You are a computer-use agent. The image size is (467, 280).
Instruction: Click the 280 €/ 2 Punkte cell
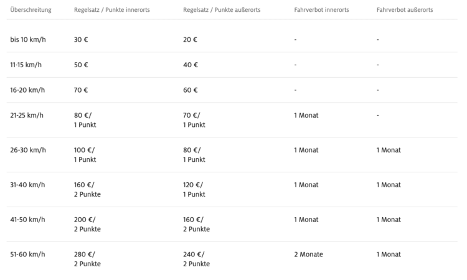(87, 259)
